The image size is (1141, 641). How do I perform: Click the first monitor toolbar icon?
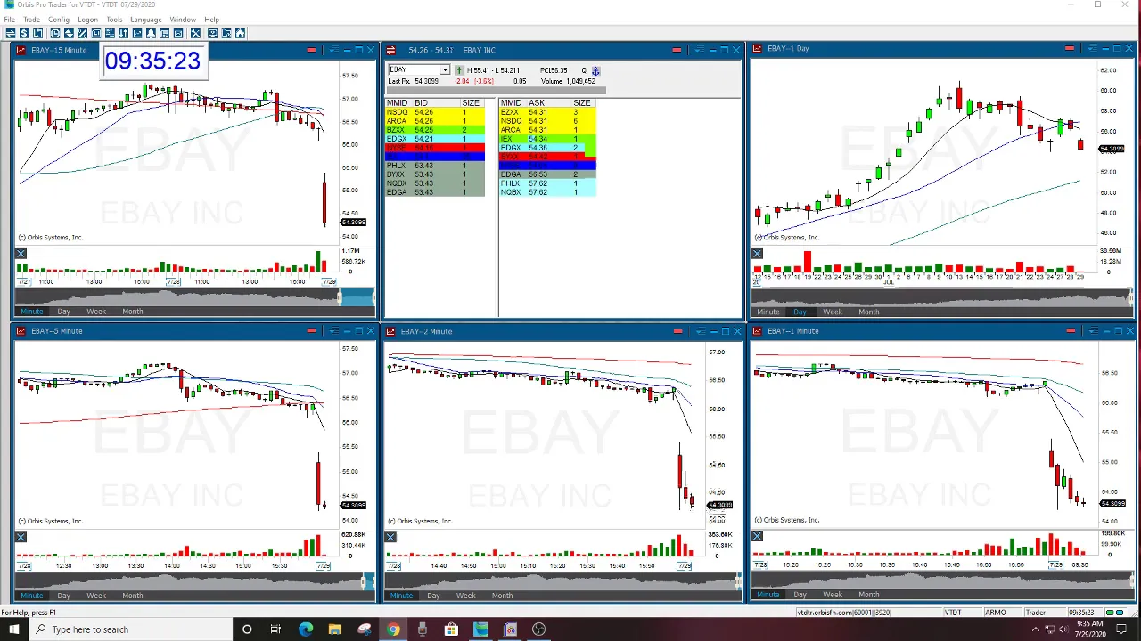[x=212, y=33]
